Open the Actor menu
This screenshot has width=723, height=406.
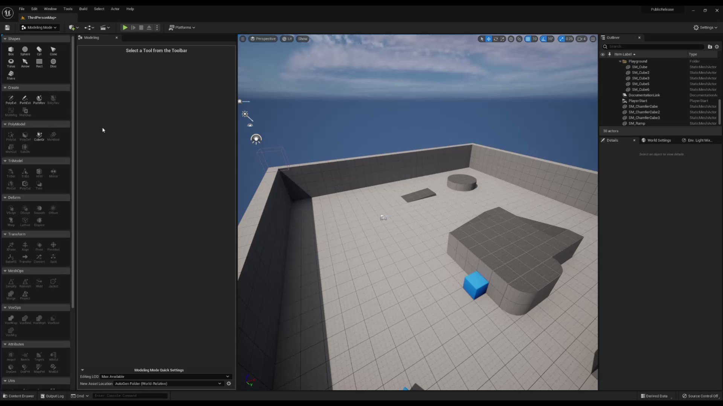click(115, 9)
